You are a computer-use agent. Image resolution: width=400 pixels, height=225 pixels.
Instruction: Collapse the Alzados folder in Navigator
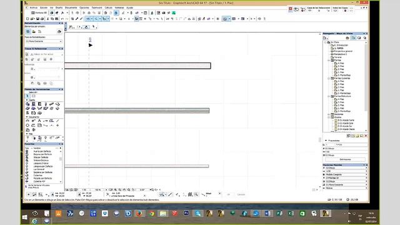point(329,117)
